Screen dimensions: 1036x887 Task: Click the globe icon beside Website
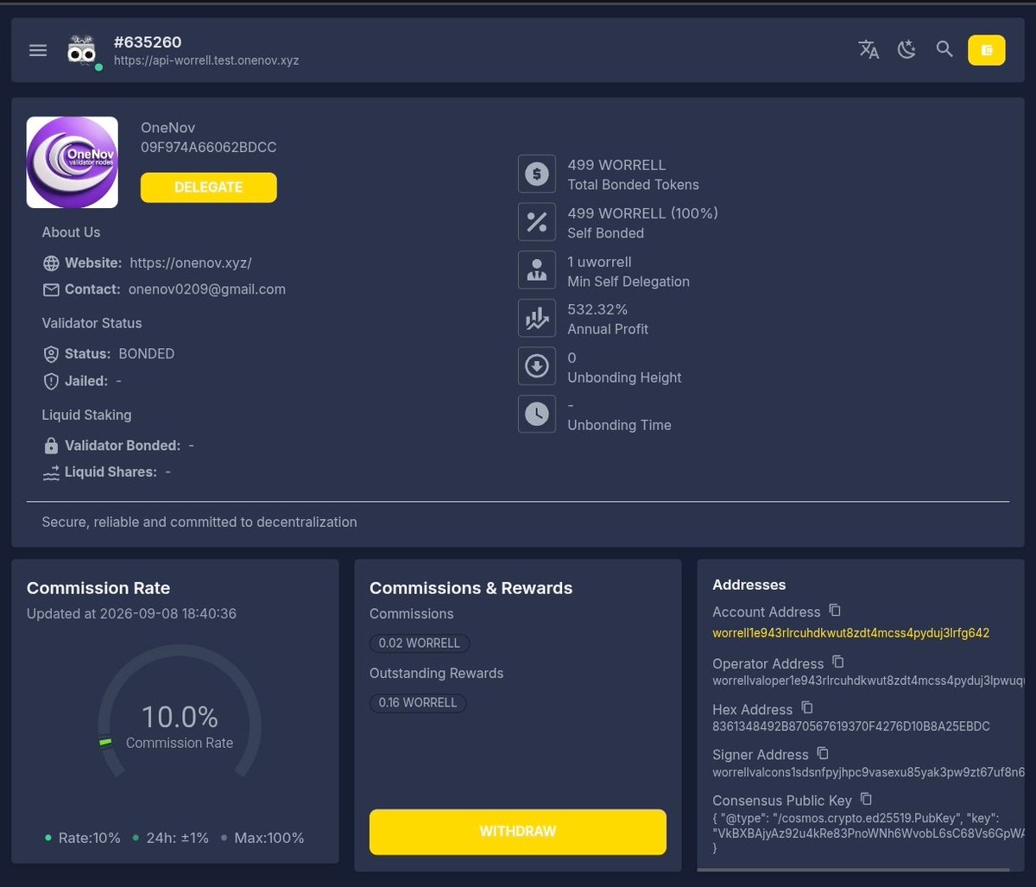pyautogui.click(x=51, y=263)
